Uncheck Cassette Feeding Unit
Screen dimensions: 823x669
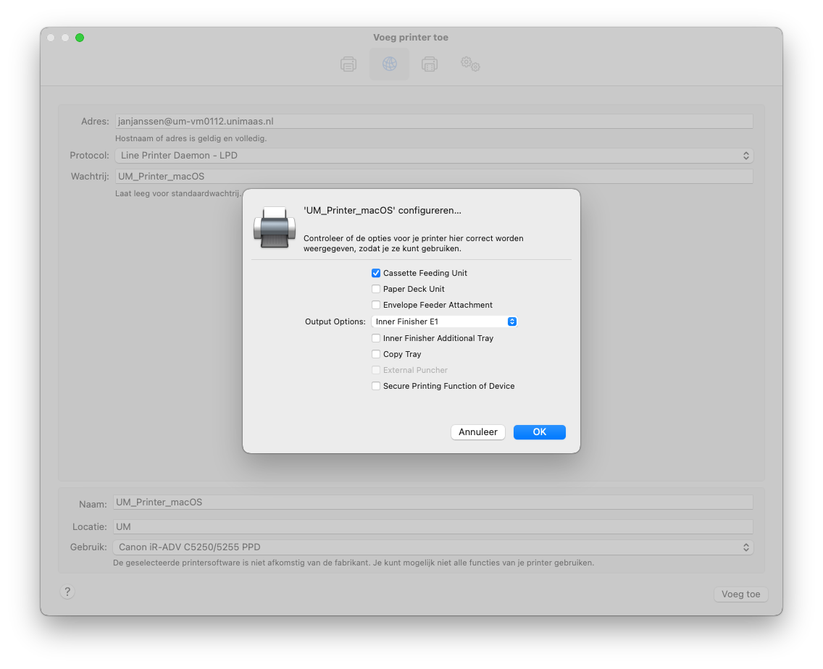click(x=376, y=273)
